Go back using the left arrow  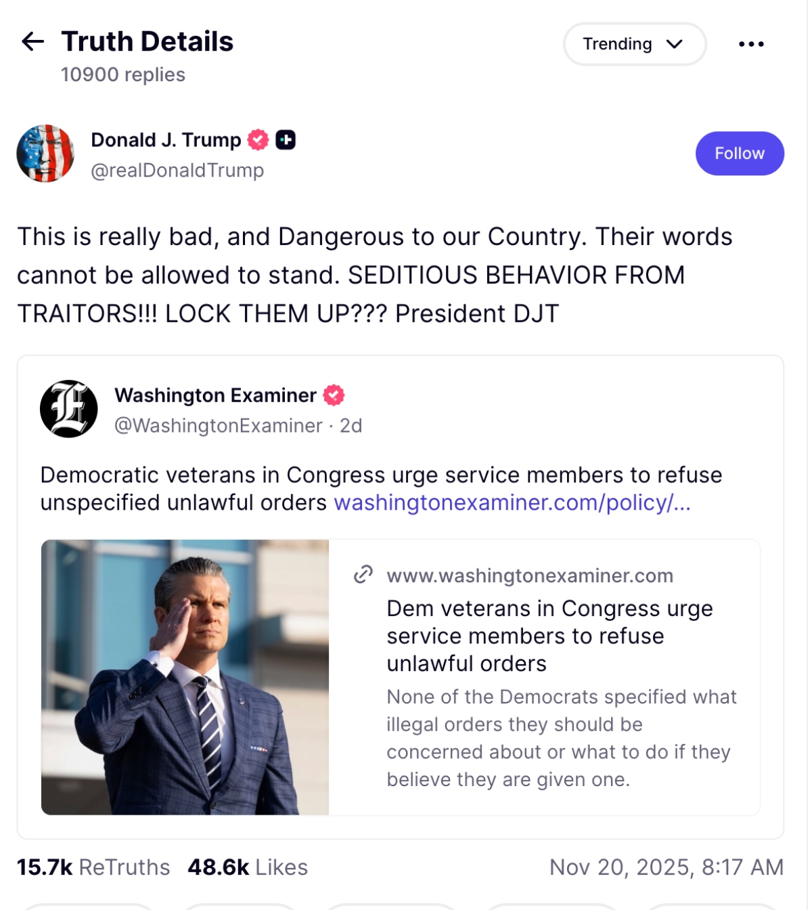tap(32, 42)
